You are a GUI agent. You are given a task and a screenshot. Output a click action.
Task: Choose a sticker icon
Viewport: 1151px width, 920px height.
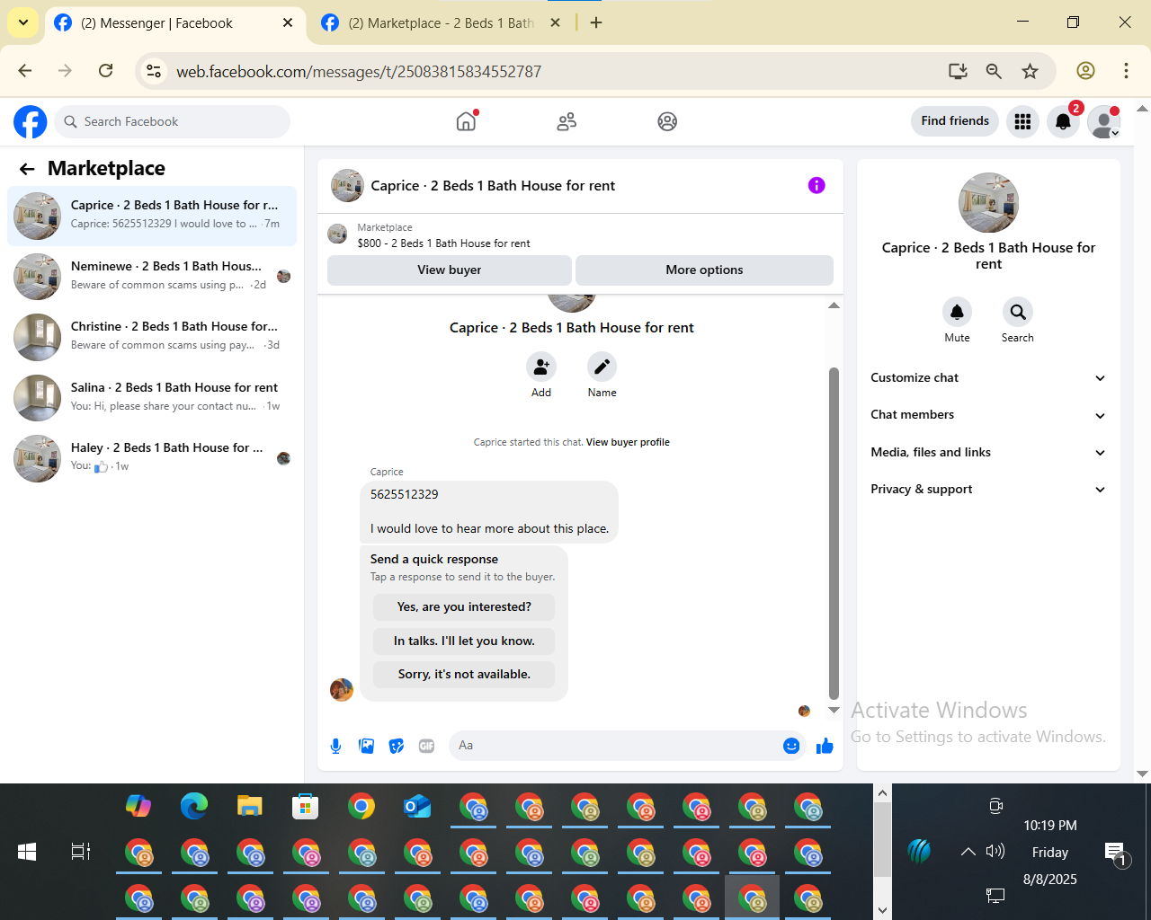pos(397,746)
